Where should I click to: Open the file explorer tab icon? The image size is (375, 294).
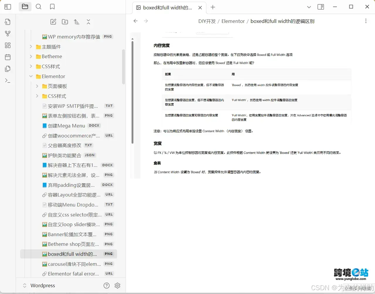[25, 6]
